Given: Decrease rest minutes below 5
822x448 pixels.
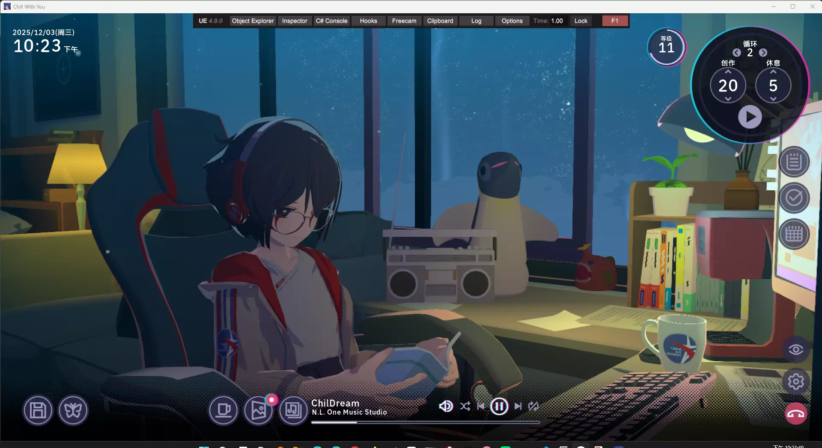Looking at the screenshot, I should point(773,99).
